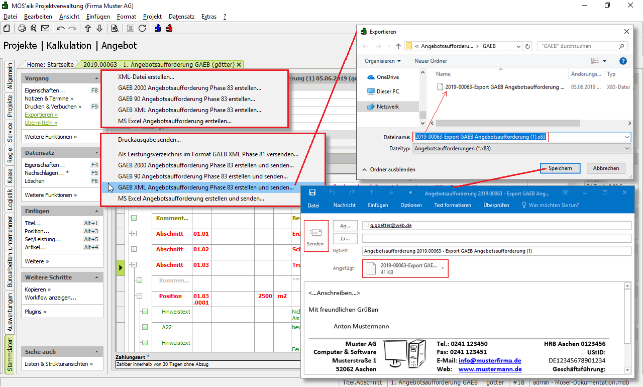Click the Senden envelope icon in the email
The height and width of the screenshot is (387, 643).
[315, 233]
